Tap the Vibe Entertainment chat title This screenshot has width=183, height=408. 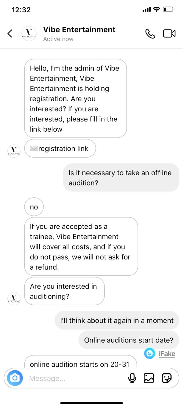(x=79, y=30)
